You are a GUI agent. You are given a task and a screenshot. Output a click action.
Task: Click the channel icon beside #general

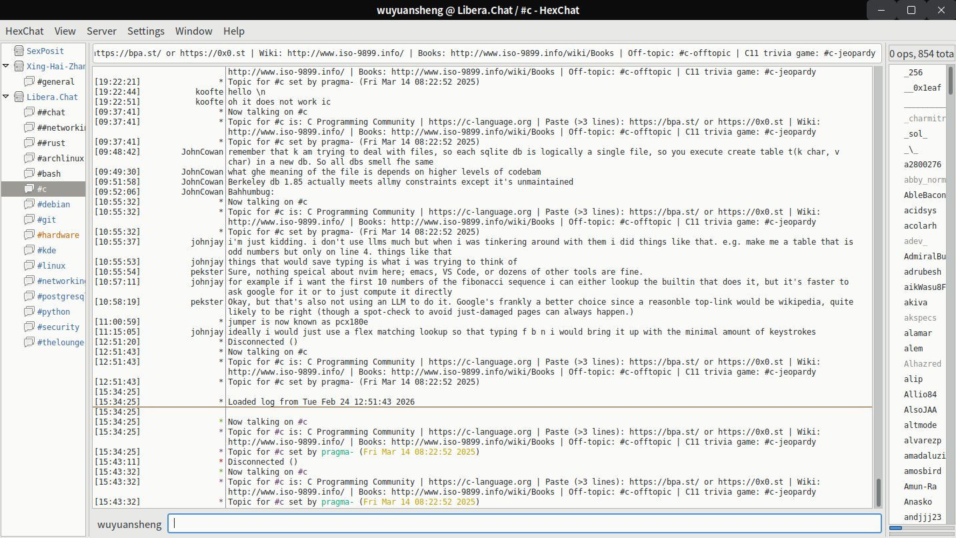click(x=29, y=81)
